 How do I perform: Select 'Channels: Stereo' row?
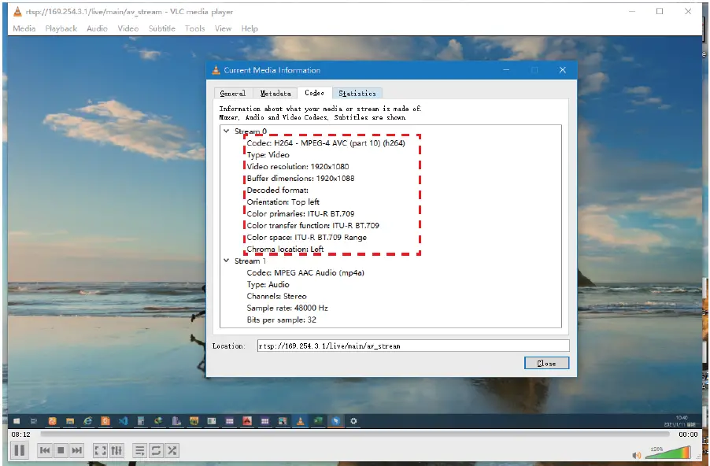click(276, 296)
